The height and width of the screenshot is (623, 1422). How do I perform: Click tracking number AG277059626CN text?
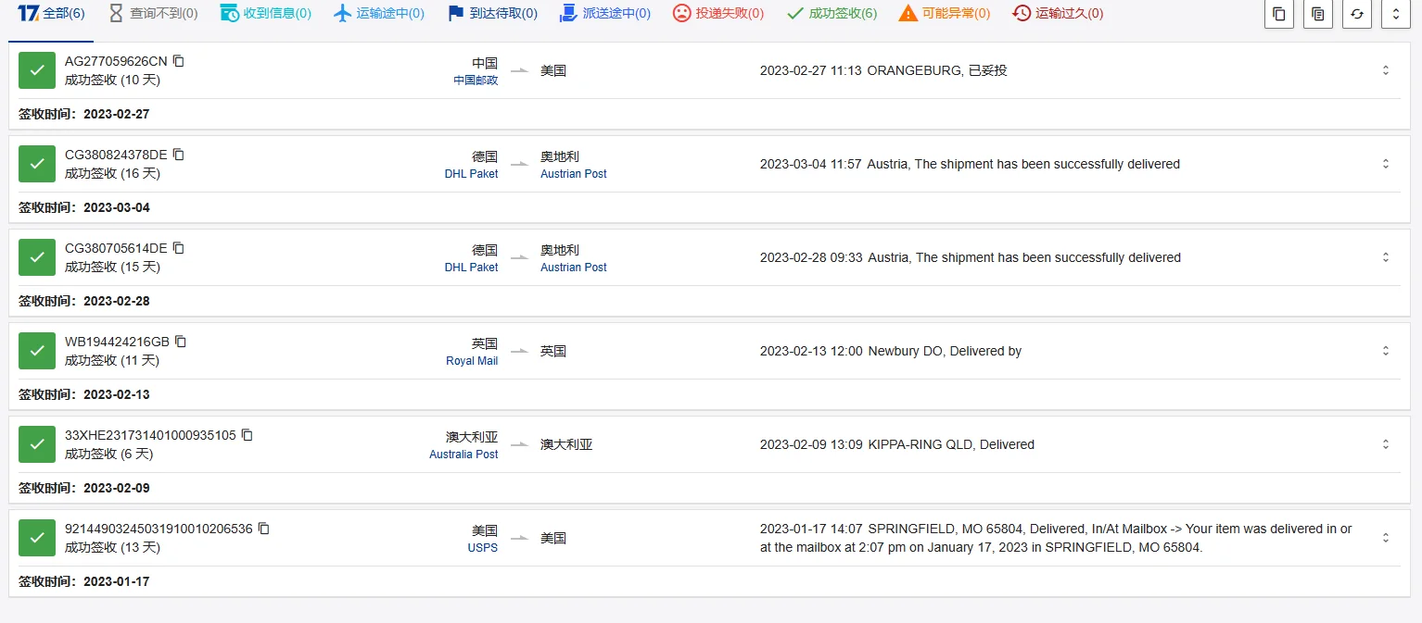[x=116, y=61]
